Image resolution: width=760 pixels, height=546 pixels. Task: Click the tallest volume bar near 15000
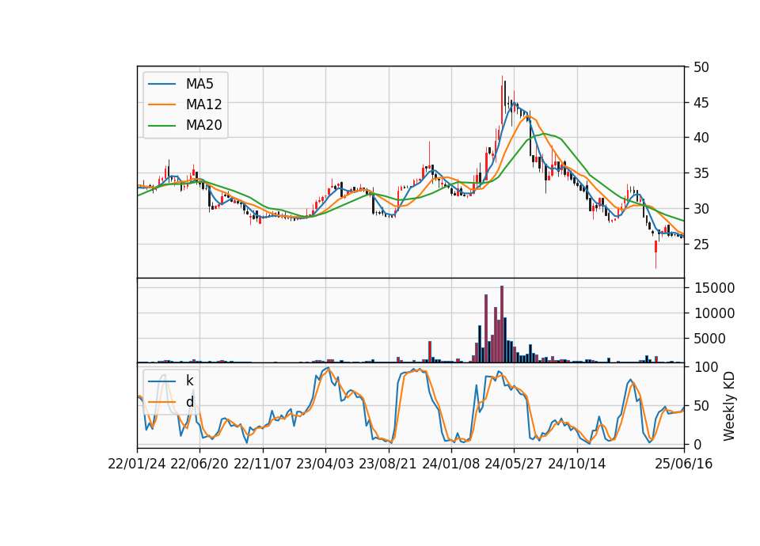[502, 324]
